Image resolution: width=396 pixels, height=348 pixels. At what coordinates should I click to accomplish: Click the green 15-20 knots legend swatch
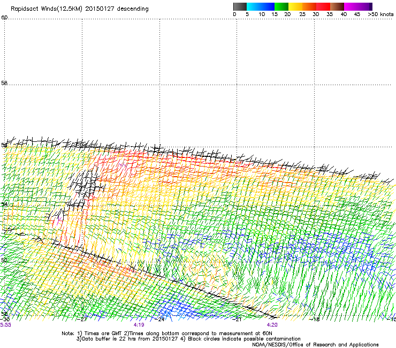(281, 6)
